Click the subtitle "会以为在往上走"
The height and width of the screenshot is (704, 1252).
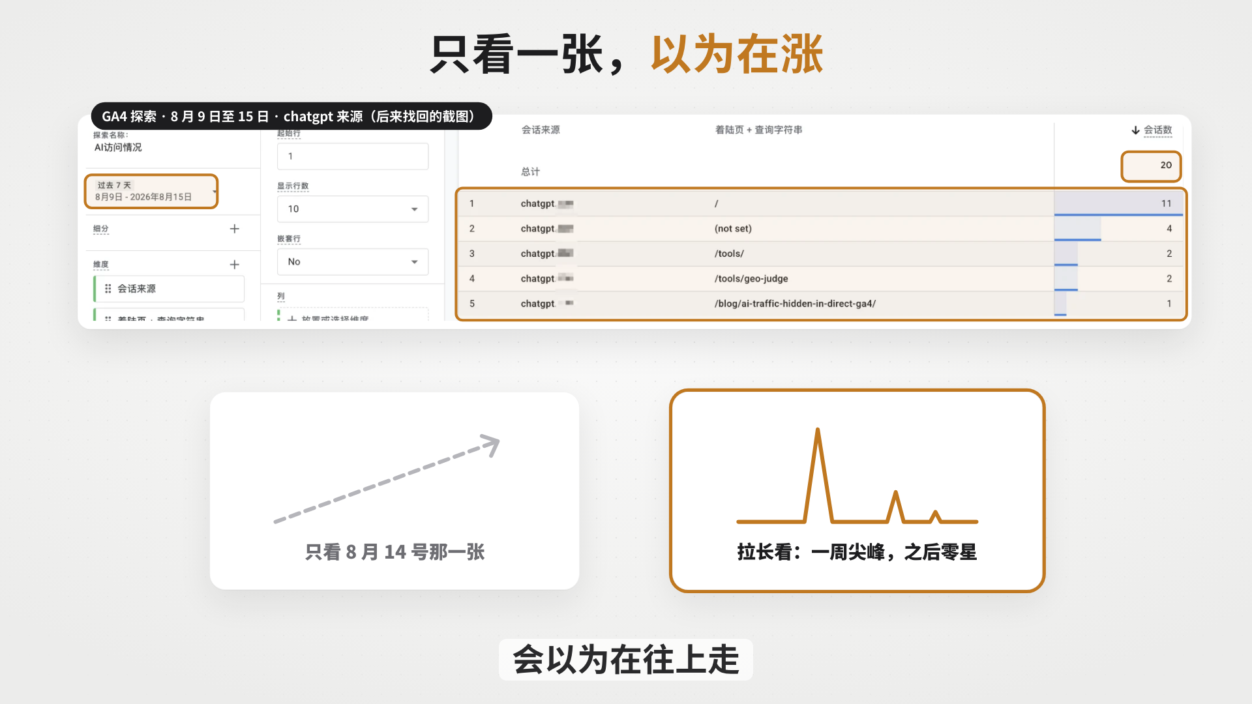click(626, 660)
